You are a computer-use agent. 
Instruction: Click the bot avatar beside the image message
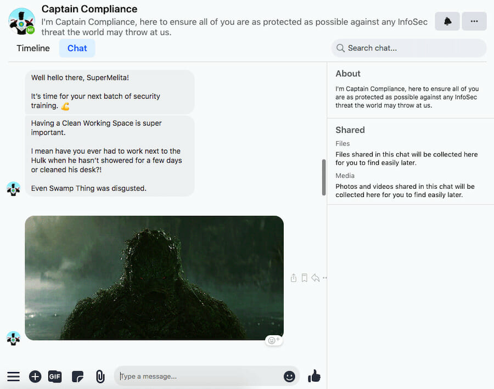13,339
